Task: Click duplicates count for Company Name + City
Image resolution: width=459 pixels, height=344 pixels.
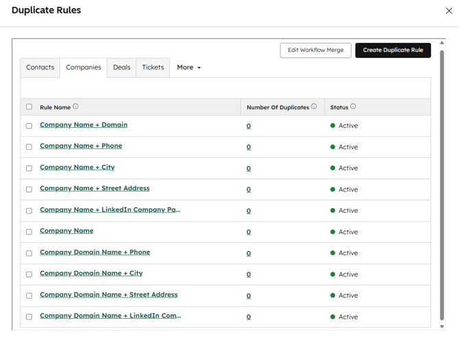Action: (249, 168)
